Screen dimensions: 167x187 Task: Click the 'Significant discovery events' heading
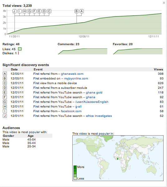(x=26, y=65)
